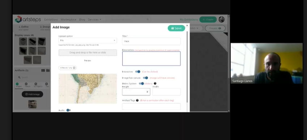
Task: Toggle the Metric System switch
Action: coord(141,84)
